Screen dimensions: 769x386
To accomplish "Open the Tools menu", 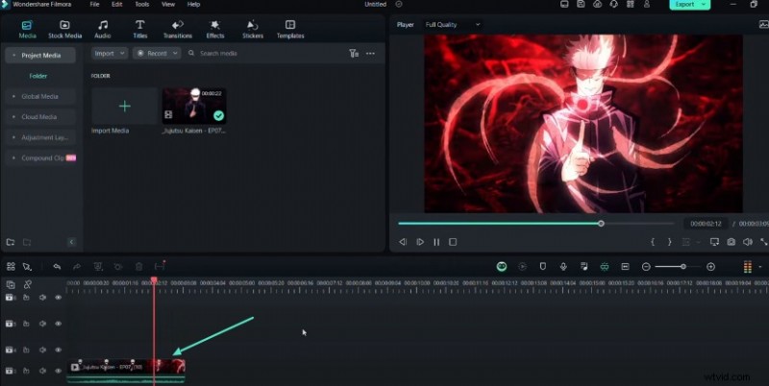I will click(141, 4).
